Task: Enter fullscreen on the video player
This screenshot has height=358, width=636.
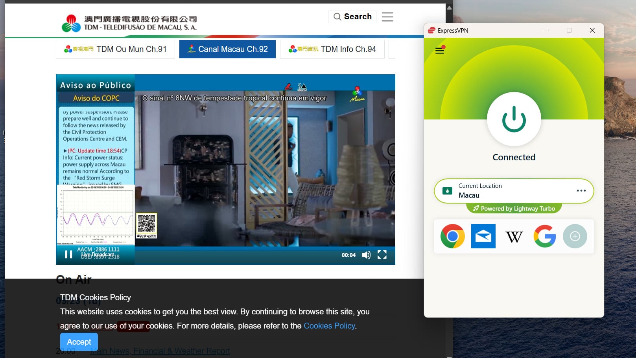Action: tap(382, 255)
